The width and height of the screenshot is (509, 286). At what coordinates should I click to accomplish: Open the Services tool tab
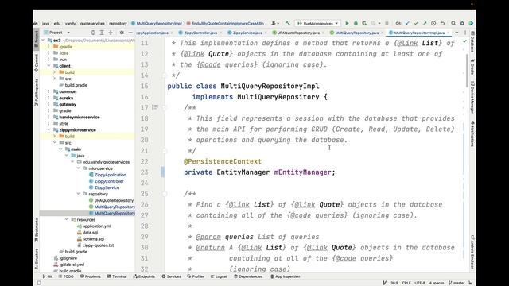point(172,276)
